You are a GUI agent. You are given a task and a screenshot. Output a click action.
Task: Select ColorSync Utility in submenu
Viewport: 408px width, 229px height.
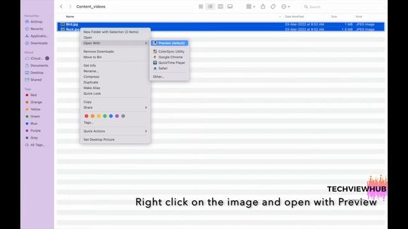point(170,52)
